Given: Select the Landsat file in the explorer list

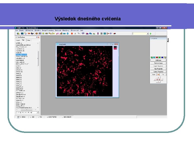Looking at the screenshot, I should click(x=23, y=45).
